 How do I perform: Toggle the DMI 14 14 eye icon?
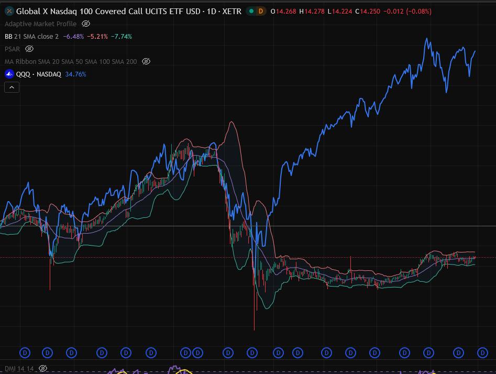tap(43, 368)
